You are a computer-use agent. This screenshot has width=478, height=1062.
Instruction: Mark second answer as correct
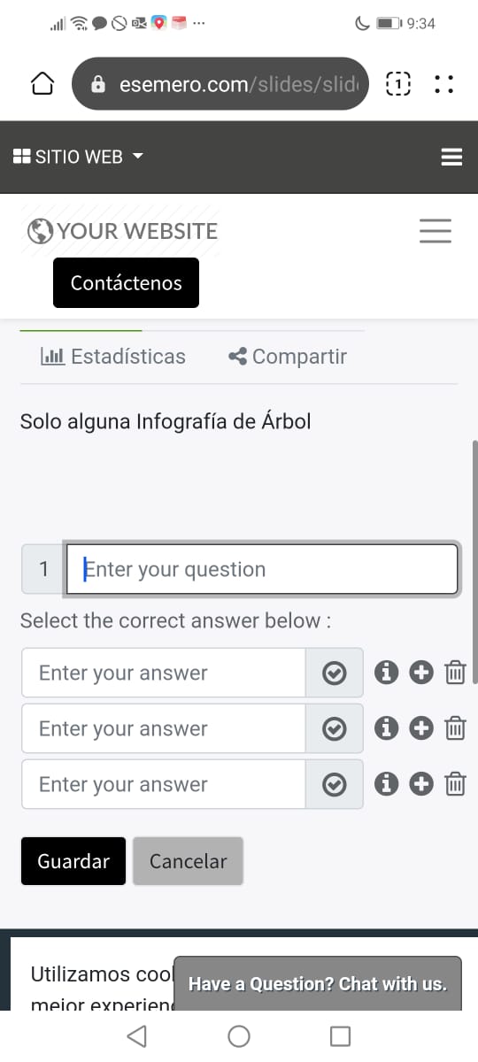click(334, 729)
